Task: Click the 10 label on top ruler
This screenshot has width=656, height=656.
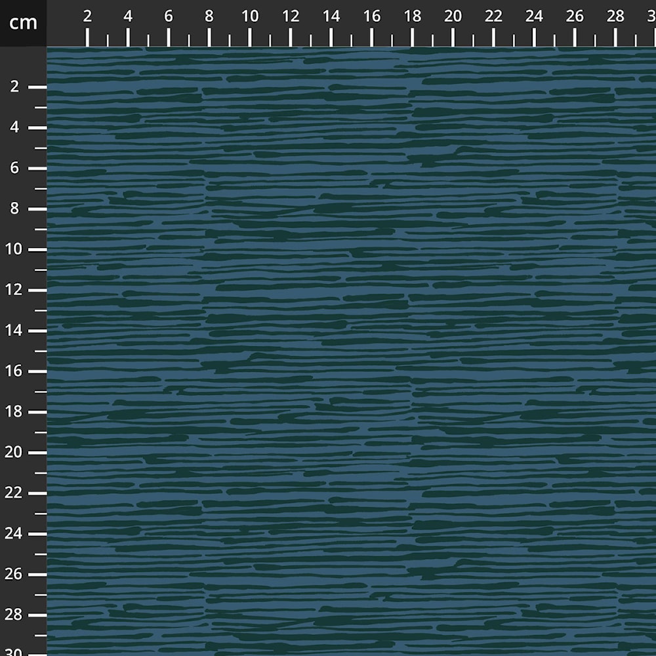Action: (250, 17)
